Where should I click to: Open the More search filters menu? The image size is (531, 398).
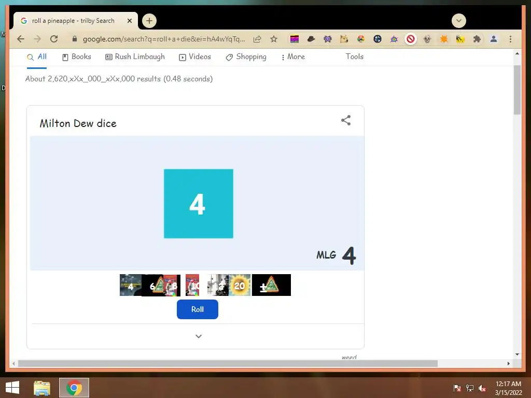coord(293,57)
